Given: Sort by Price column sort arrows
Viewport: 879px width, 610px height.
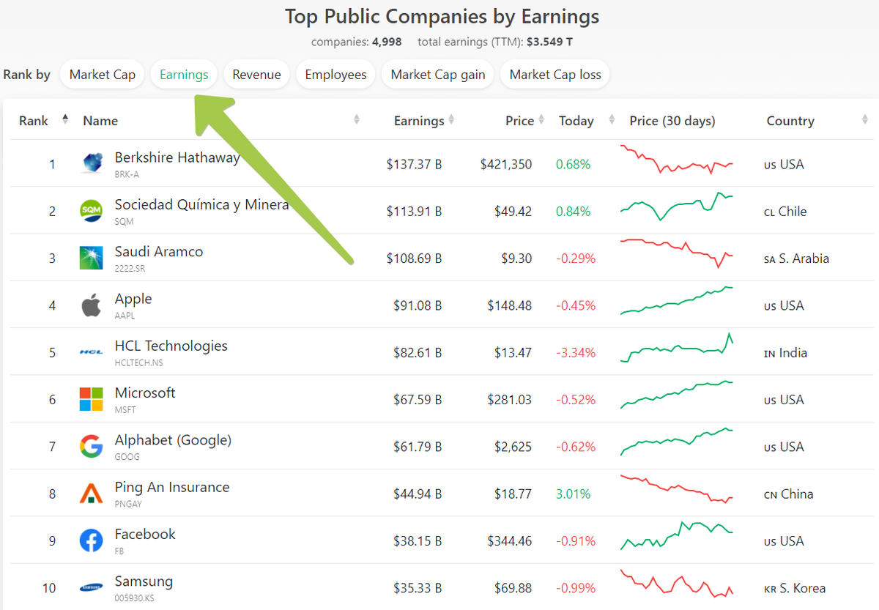Looking at the screenshot, I should coord(541,120).
